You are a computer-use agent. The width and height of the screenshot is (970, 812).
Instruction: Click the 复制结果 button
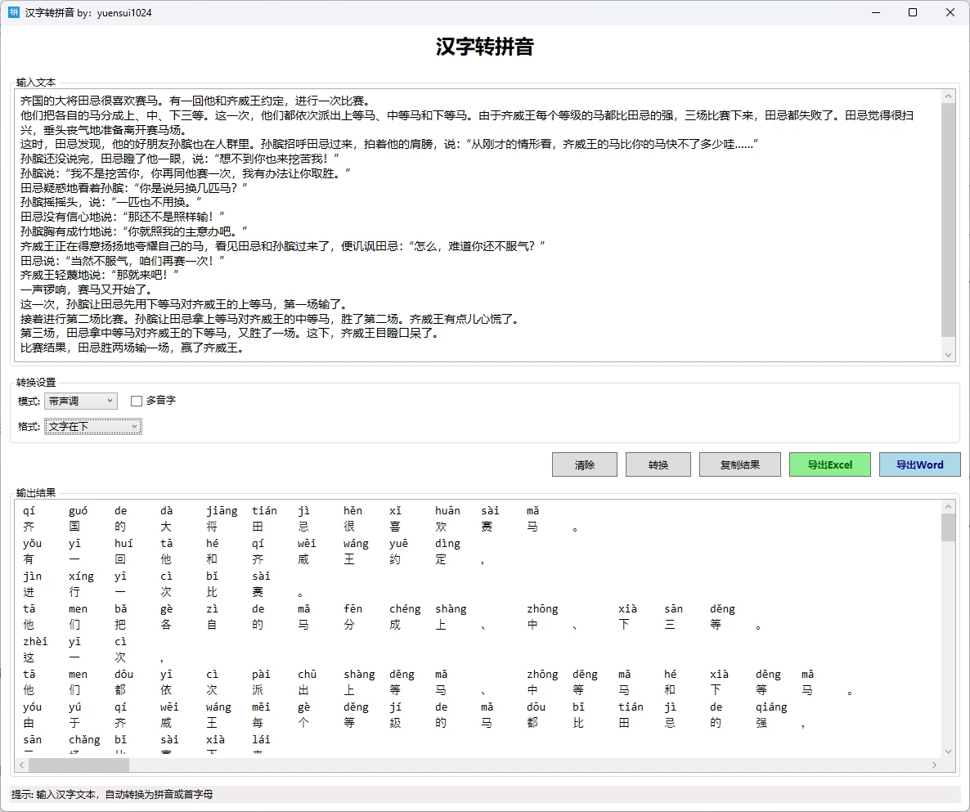tap(740, 464)
